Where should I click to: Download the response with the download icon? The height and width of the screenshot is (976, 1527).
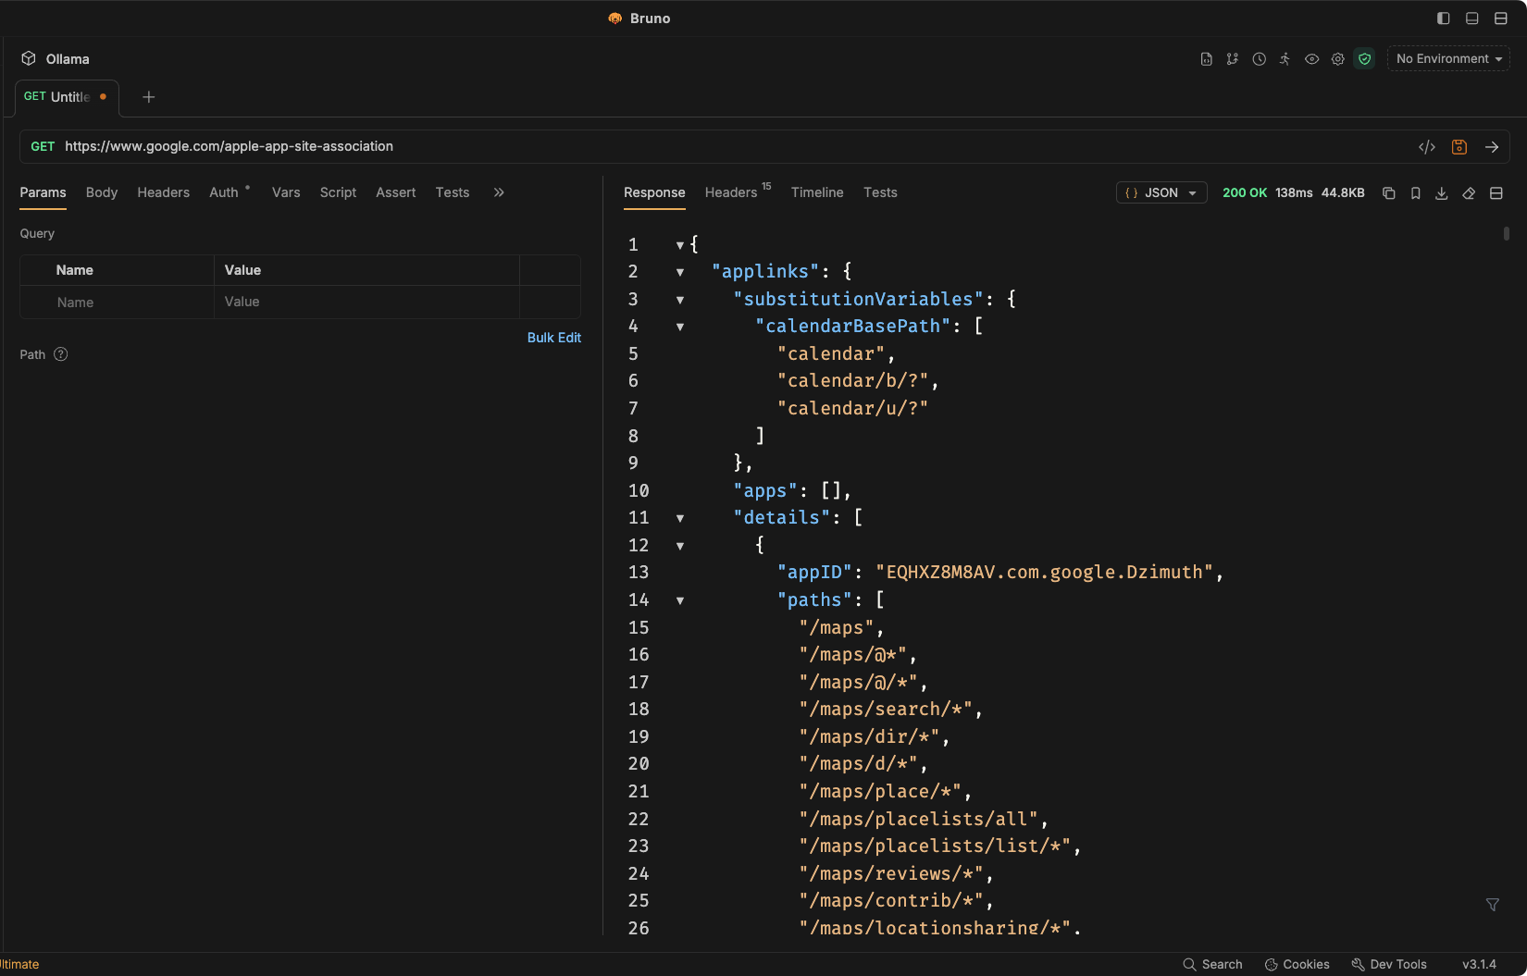[x=1441, y=193]
